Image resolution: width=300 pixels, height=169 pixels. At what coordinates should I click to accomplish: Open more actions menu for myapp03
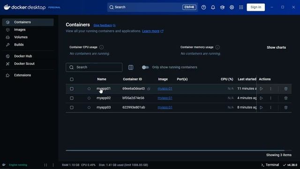click(x=270, y=108)
